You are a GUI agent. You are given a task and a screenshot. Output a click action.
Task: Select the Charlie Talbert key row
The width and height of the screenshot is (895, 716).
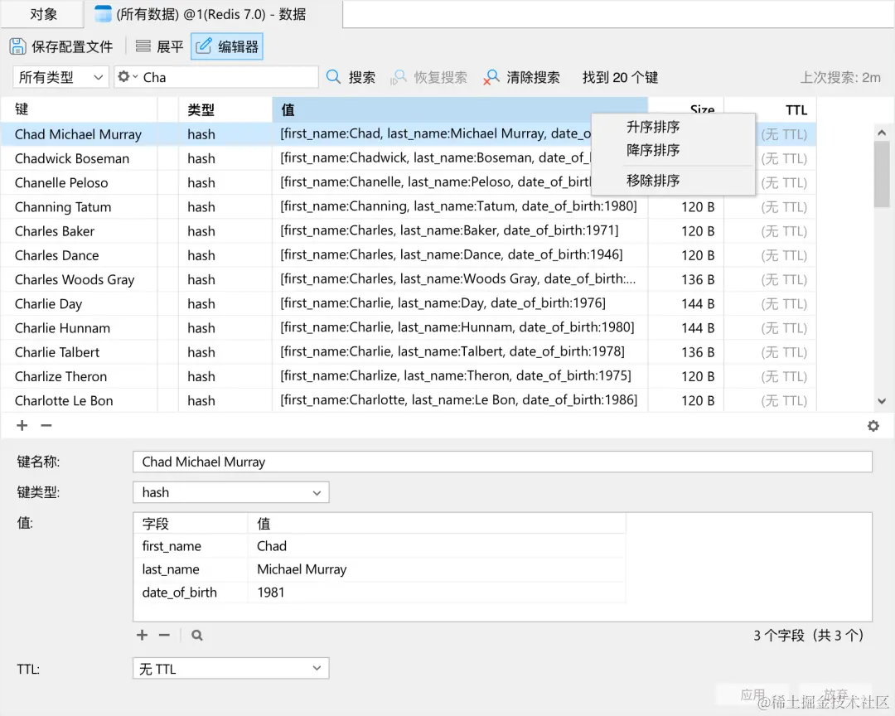tap(409, 351)
